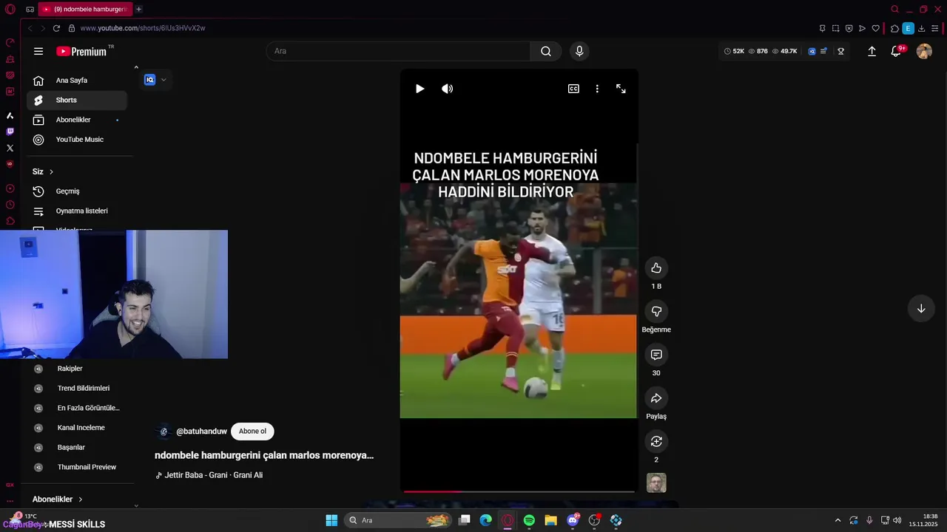This screenshot has height=532, width=947.
Task: Open Spotify from taskbar
Action: pyautogui.click(x=529, y=520)
